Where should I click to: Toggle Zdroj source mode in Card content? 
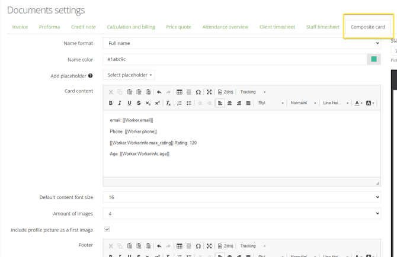[x=225, y=92]
